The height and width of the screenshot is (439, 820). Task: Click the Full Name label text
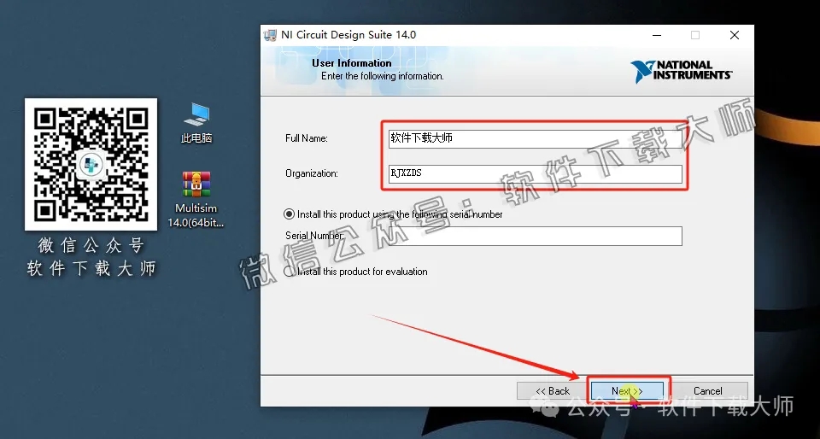(x=306, y=138)
